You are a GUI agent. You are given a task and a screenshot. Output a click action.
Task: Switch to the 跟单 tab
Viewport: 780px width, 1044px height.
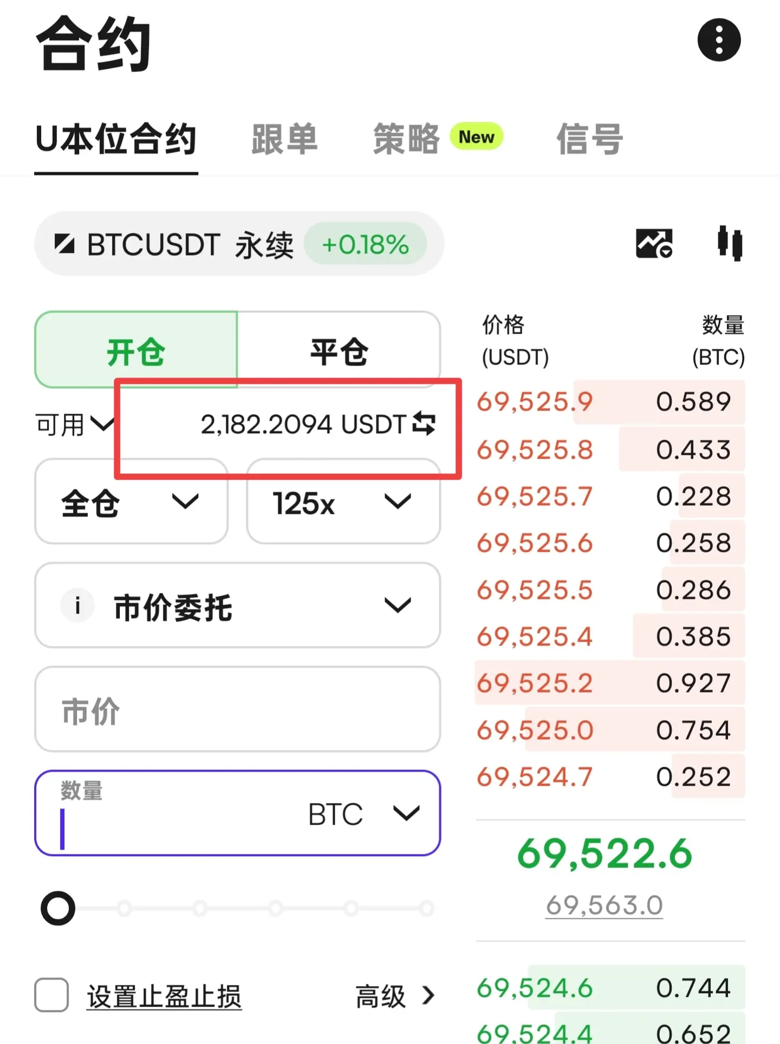coord(284,140)
